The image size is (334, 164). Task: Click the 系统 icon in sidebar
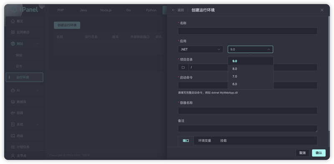click(13, 125)
